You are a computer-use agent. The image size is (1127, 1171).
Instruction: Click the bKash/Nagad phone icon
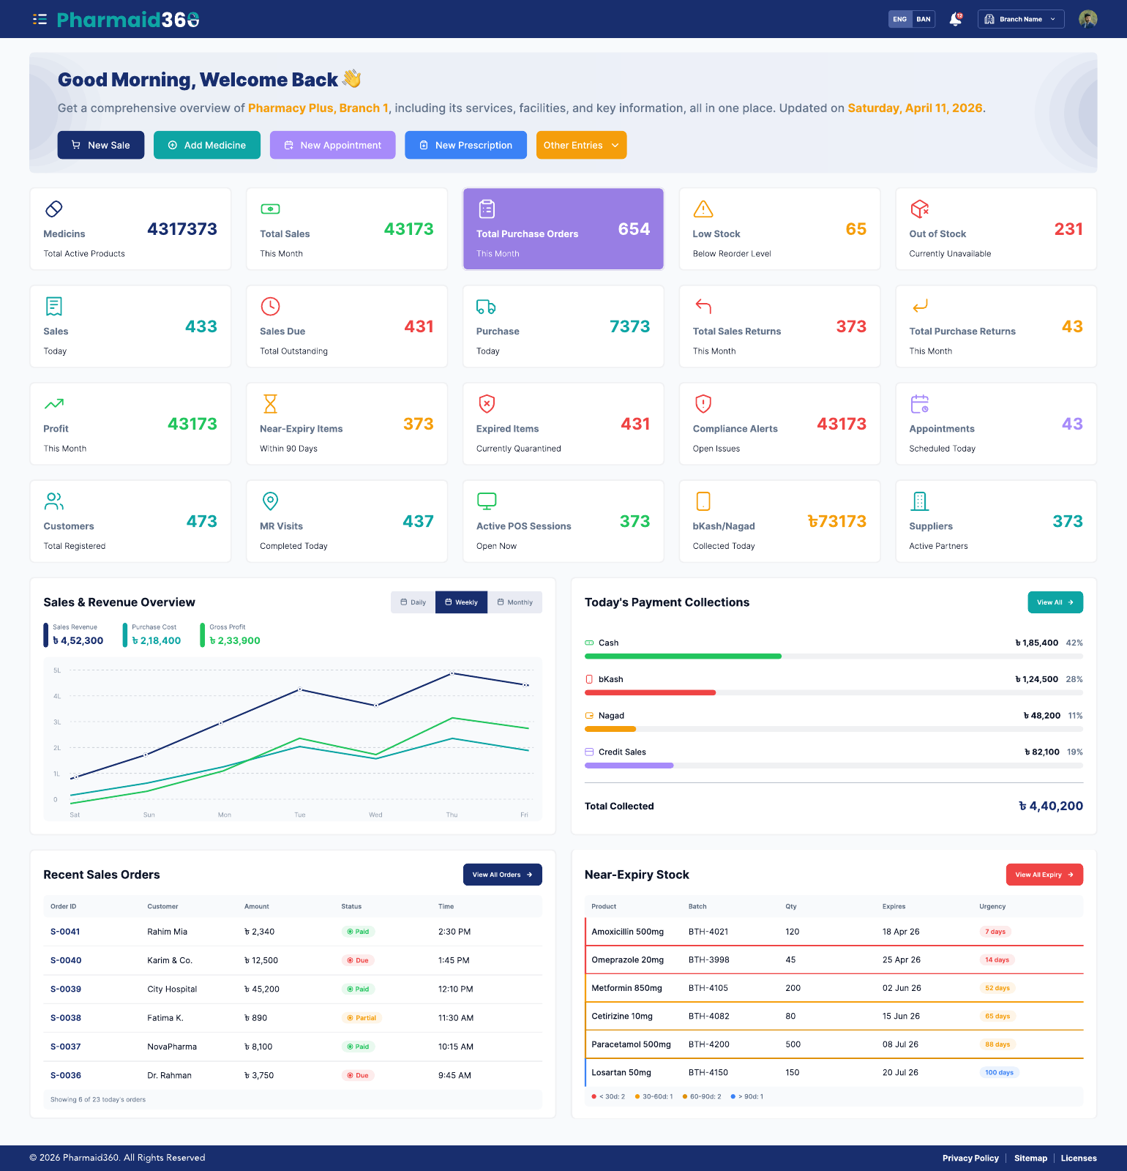click(x=703, y=501)
